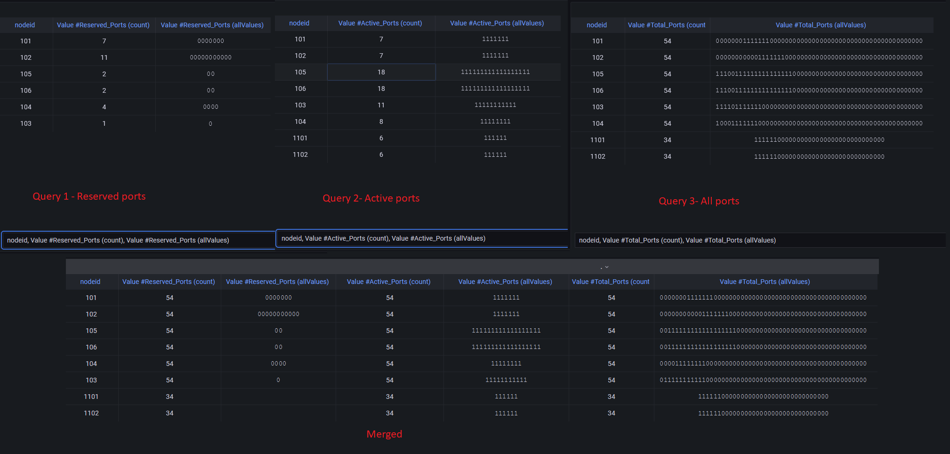Viewport: 950px width, 454px height.
Task: Select Reserved count 34 for node 1102 in merged table
Action: pos(170,413)
